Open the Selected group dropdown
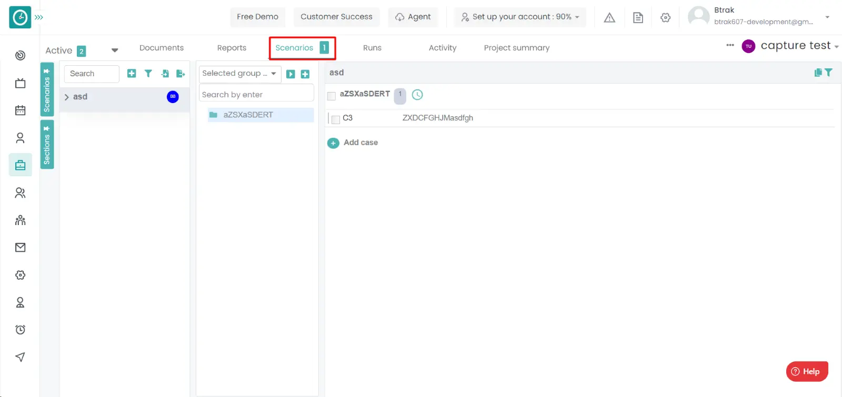The width and height of the screenshot is (842, 397). click(239, 74)
